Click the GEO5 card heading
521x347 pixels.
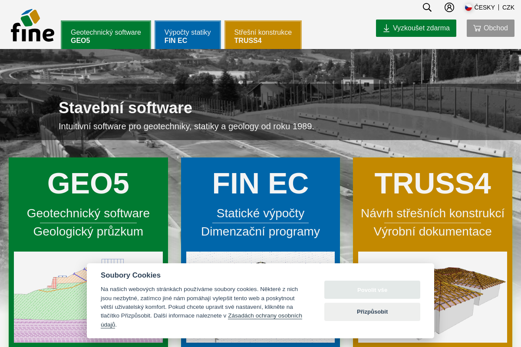tap(88, 183)
